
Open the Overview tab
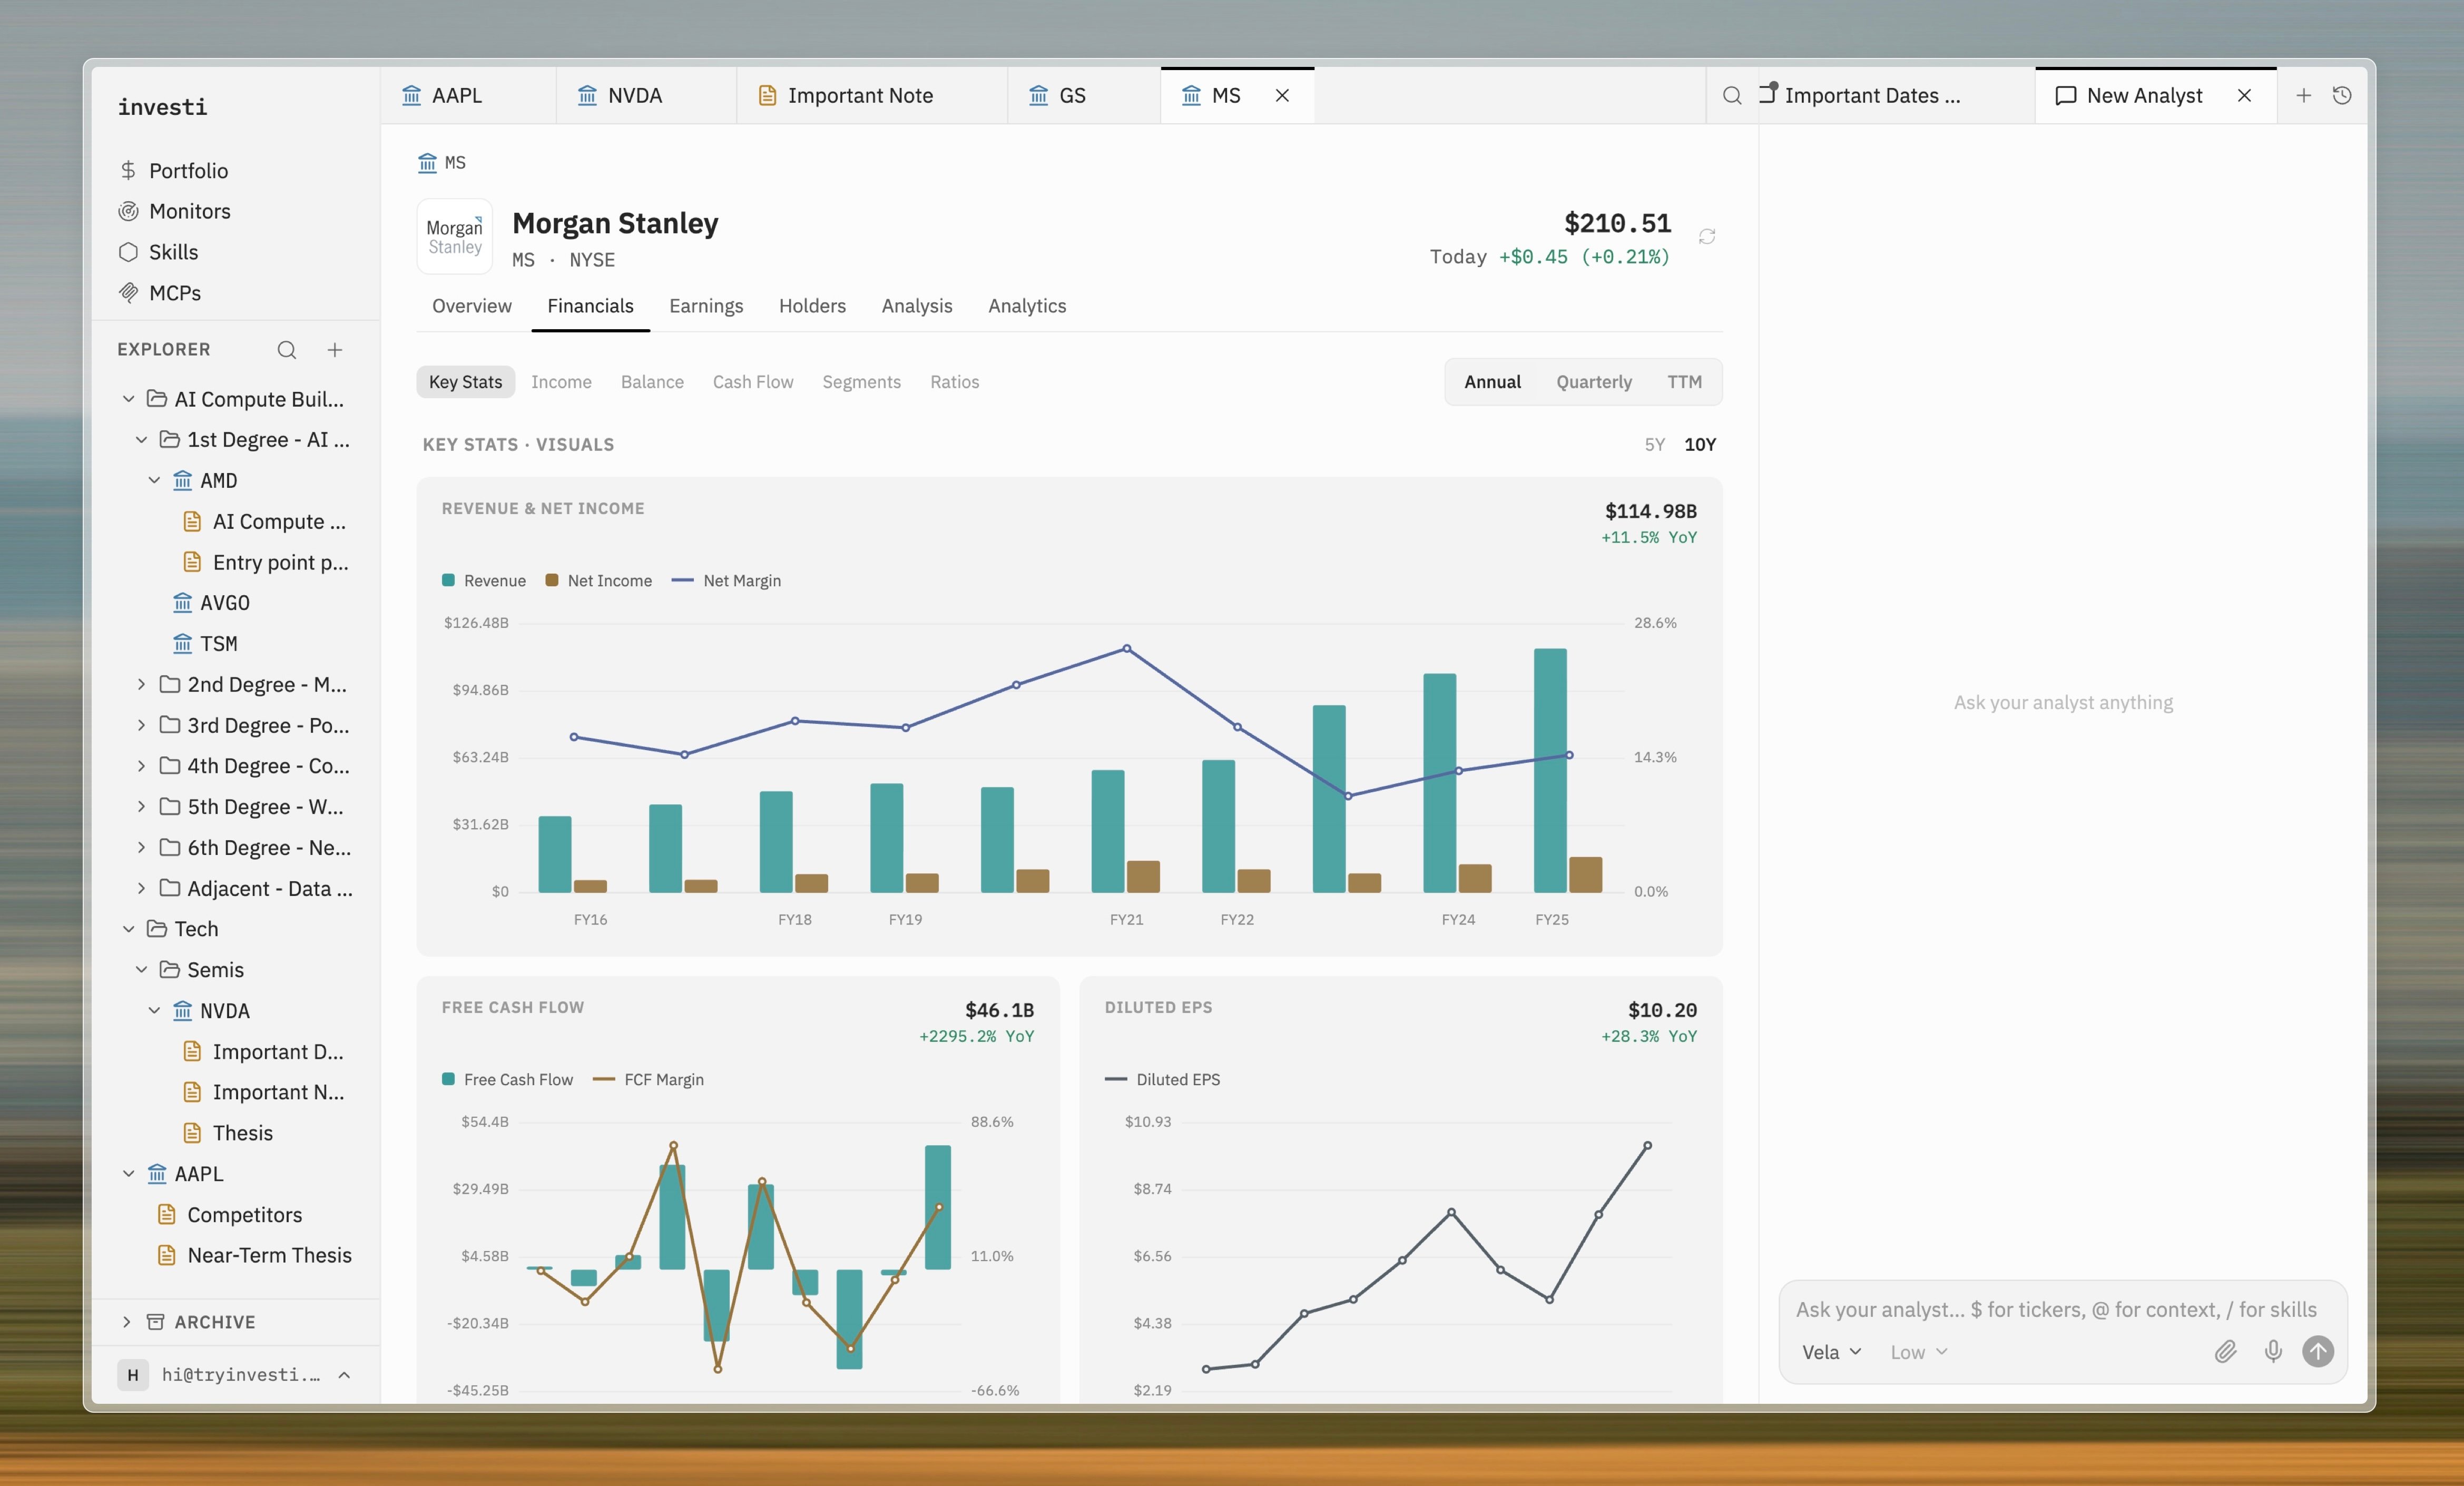click(471, 306)
